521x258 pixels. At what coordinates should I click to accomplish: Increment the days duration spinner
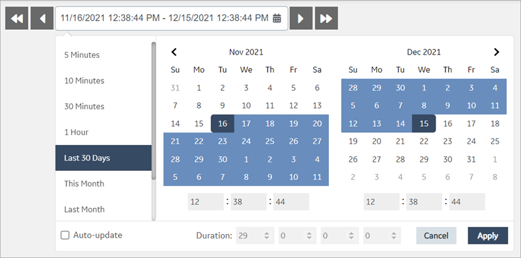tap(266, 233)
